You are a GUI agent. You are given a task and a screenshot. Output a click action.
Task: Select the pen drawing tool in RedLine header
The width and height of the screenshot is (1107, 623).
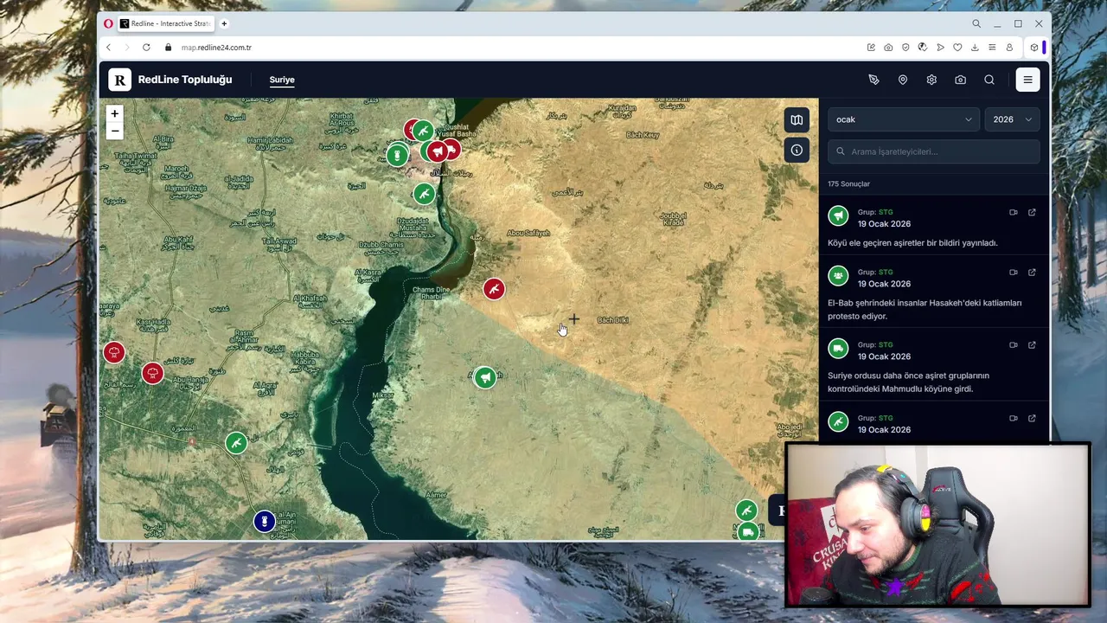pyautogui.click(x=873, y=80)
